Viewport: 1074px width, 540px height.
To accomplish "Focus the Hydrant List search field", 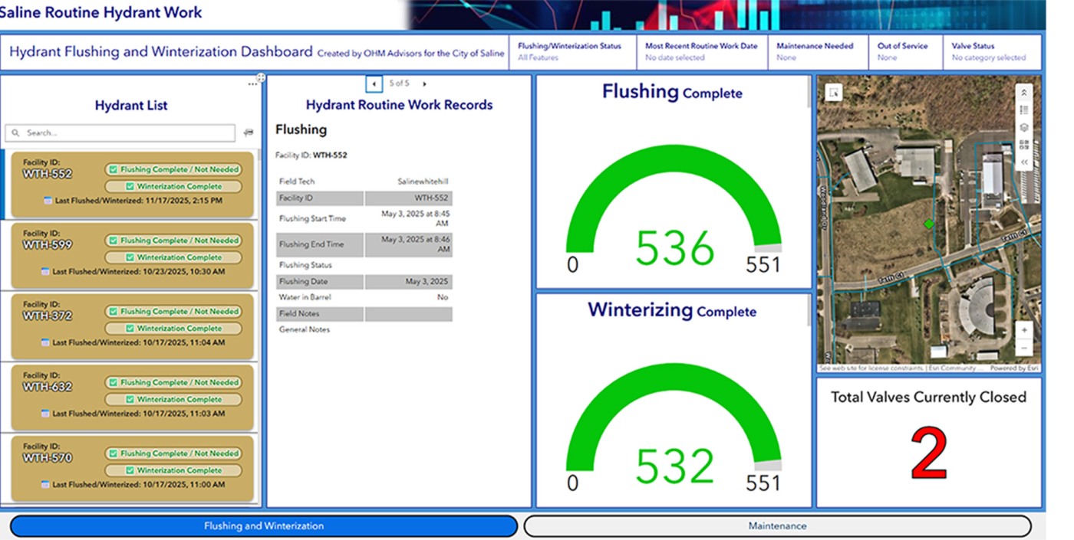I will click(120, 133).
